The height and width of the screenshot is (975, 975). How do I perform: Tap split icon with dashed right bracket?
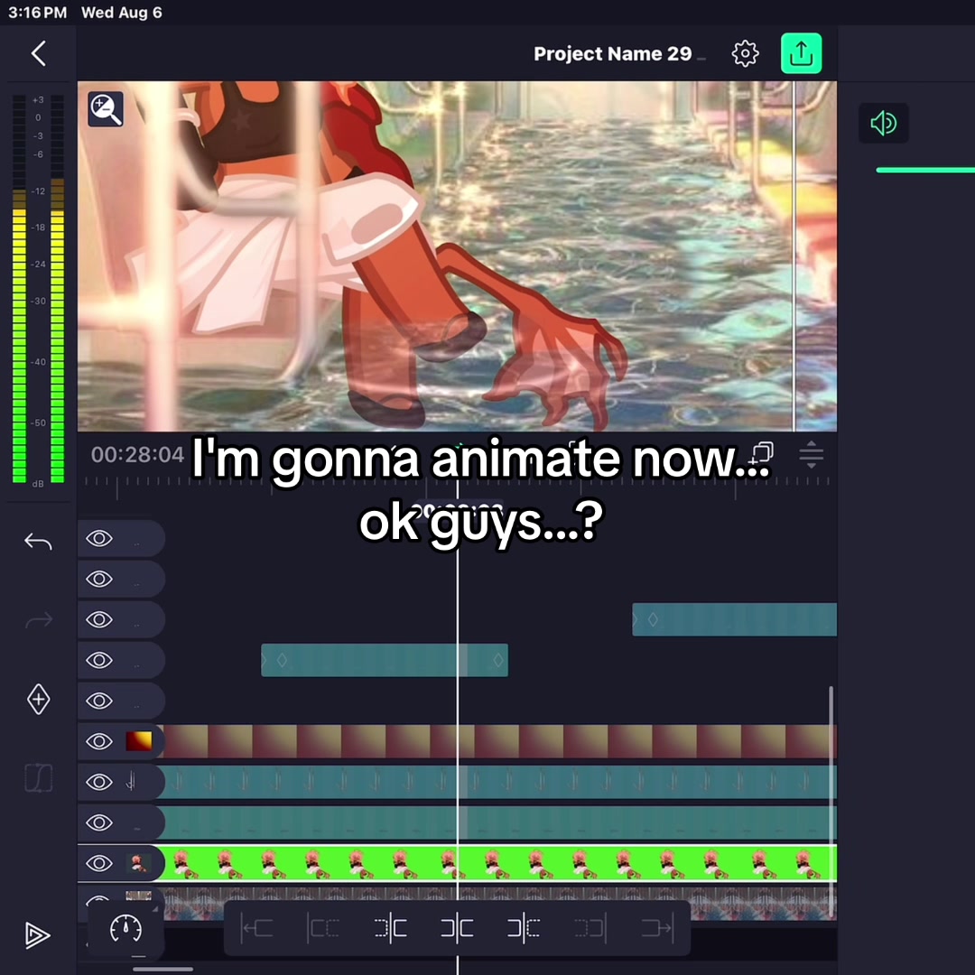[524, 928]
